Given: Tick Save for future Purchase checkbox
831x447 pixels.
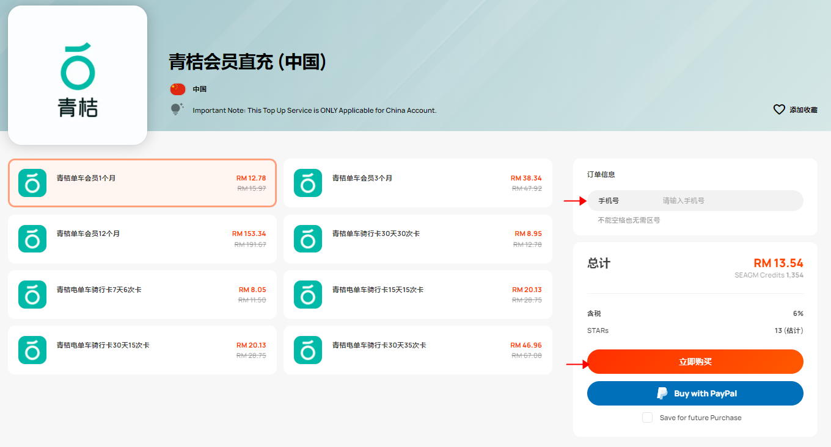Looking at the screenshot, I should click(x=648, y=418).
